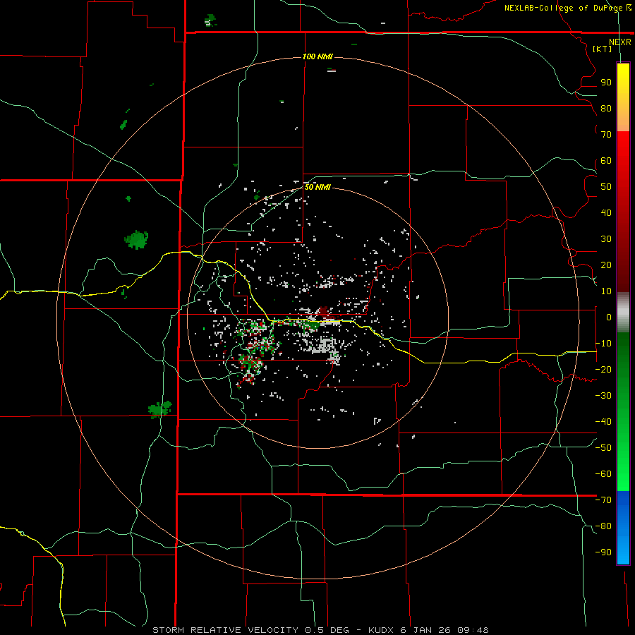Pick the light cyan-blue bottom segment of the color bar
635x635 pixels.
[x=623, y=551]
